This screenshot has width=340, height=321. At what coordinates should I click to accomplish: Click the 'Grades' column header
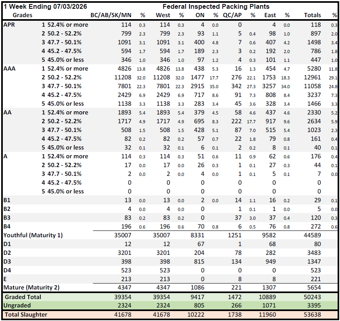(22, 15)
